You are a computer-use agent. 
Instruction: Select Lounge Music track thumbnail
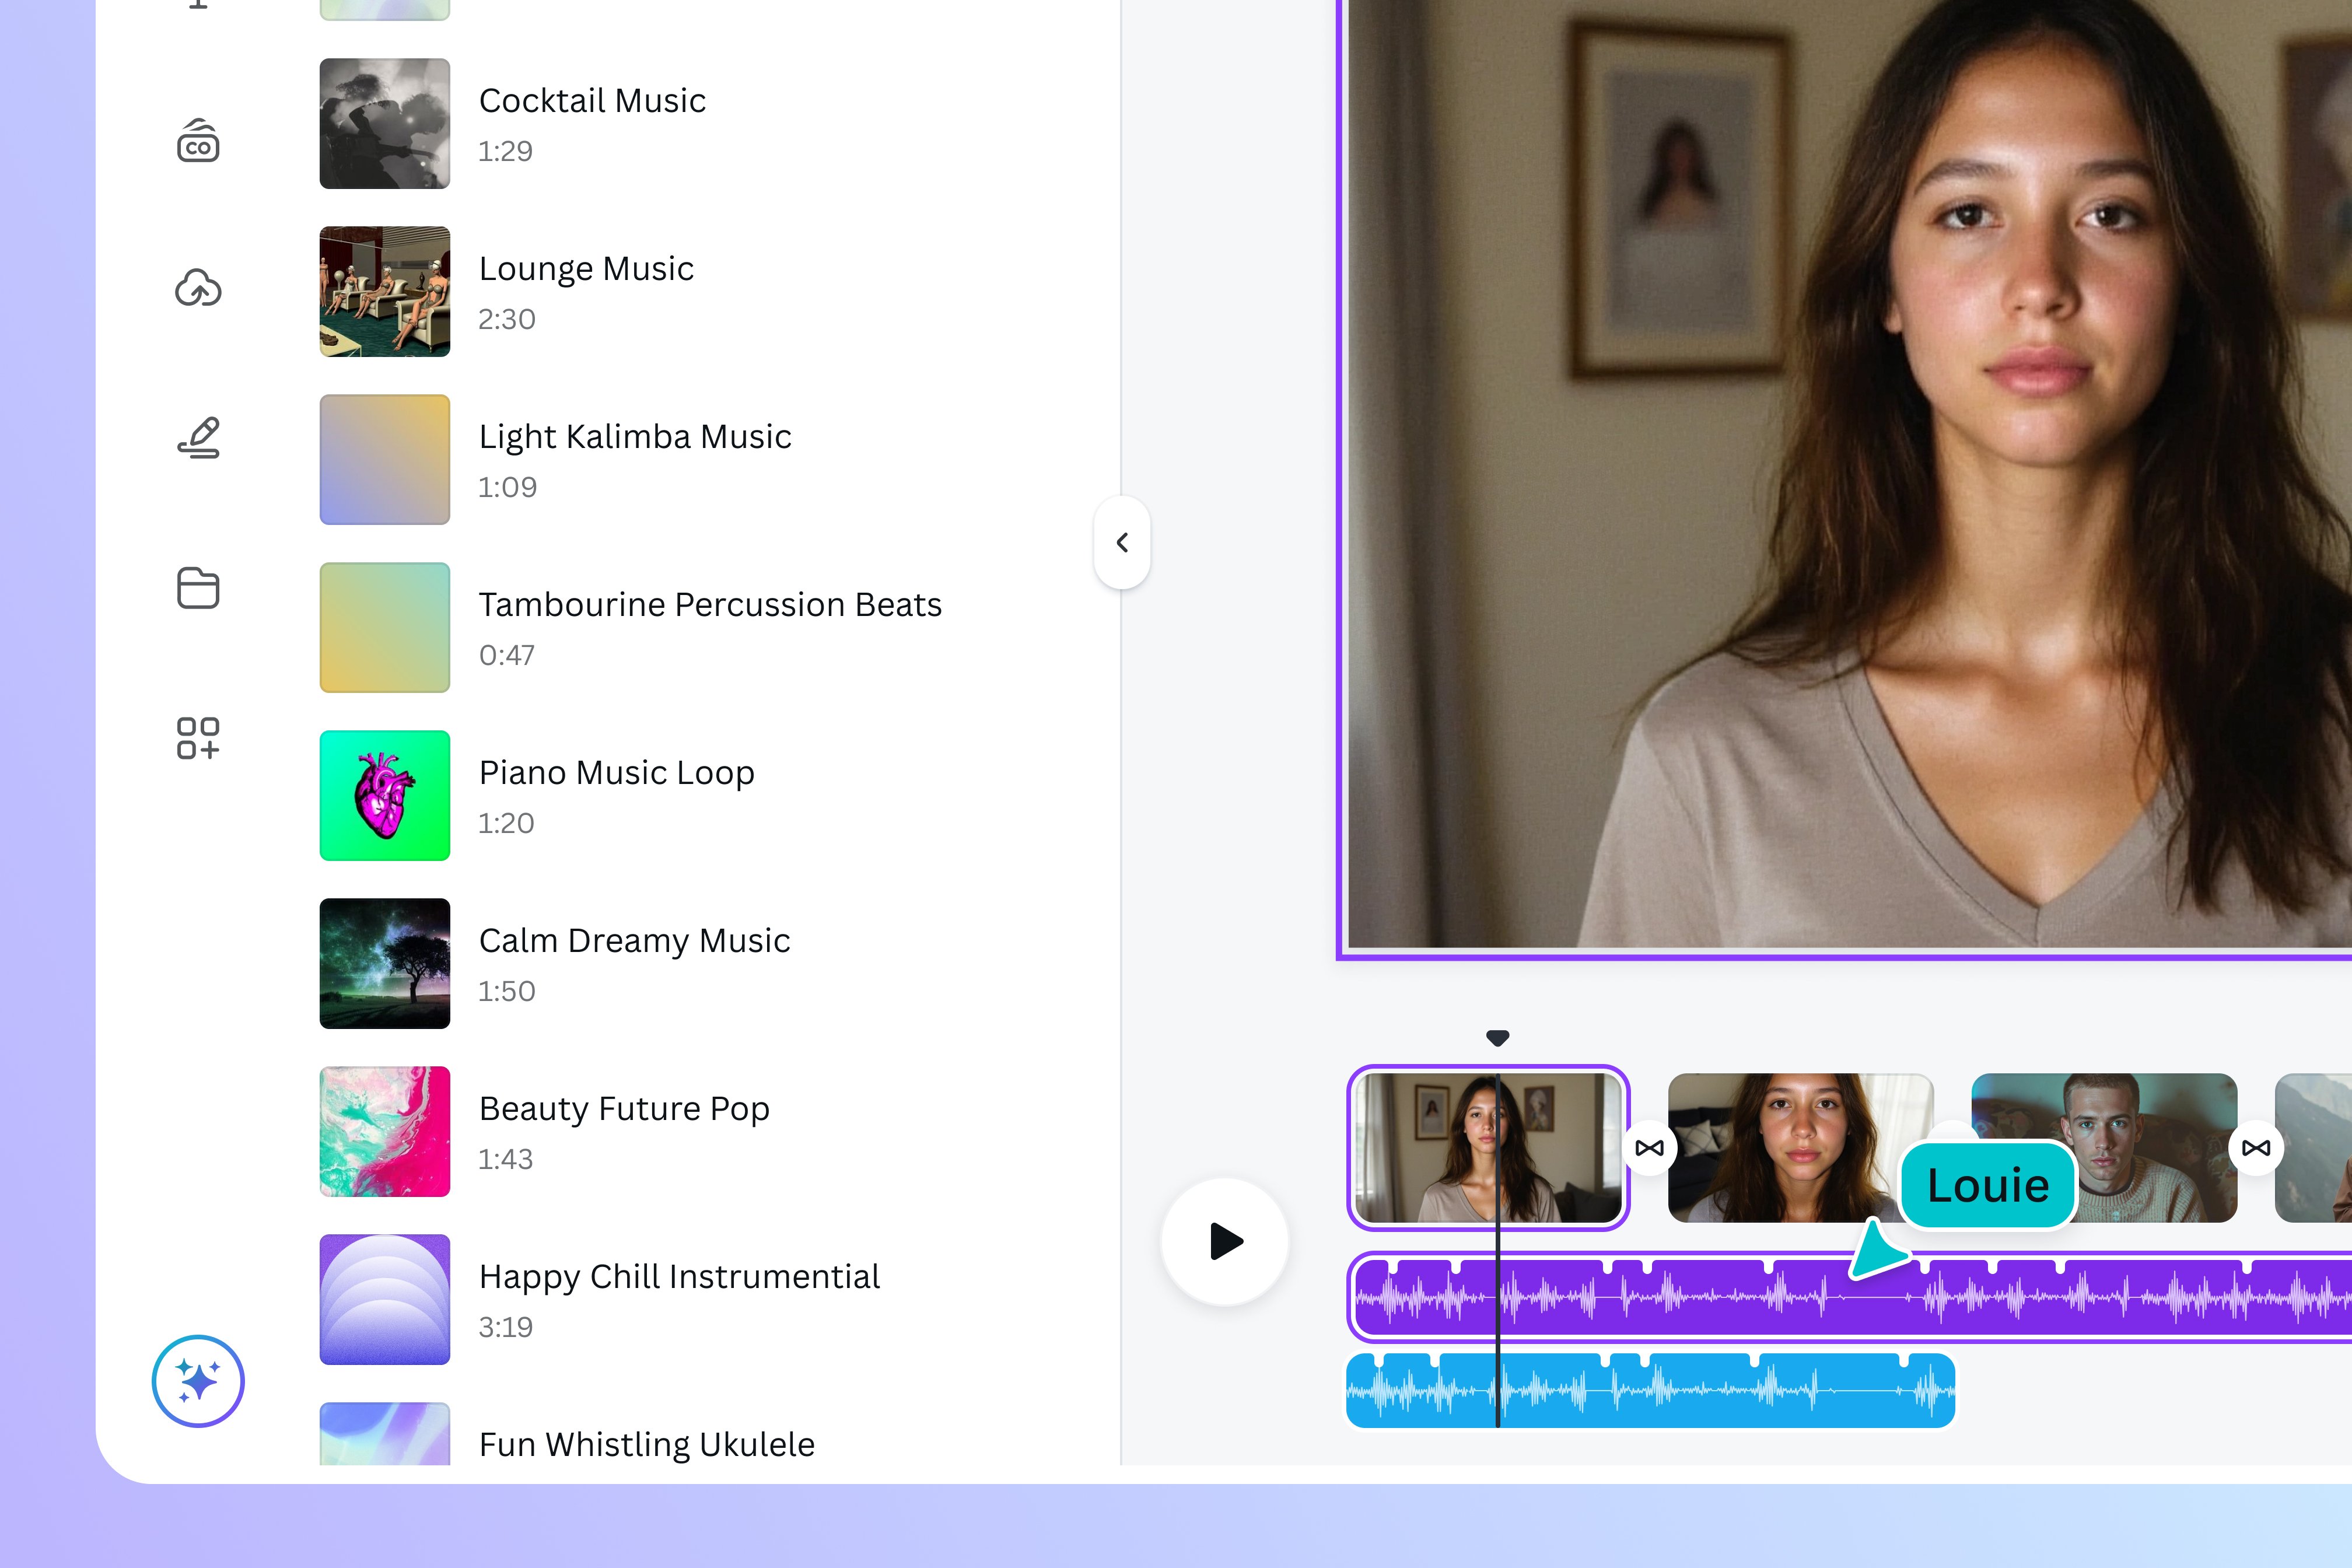[385, 291]
